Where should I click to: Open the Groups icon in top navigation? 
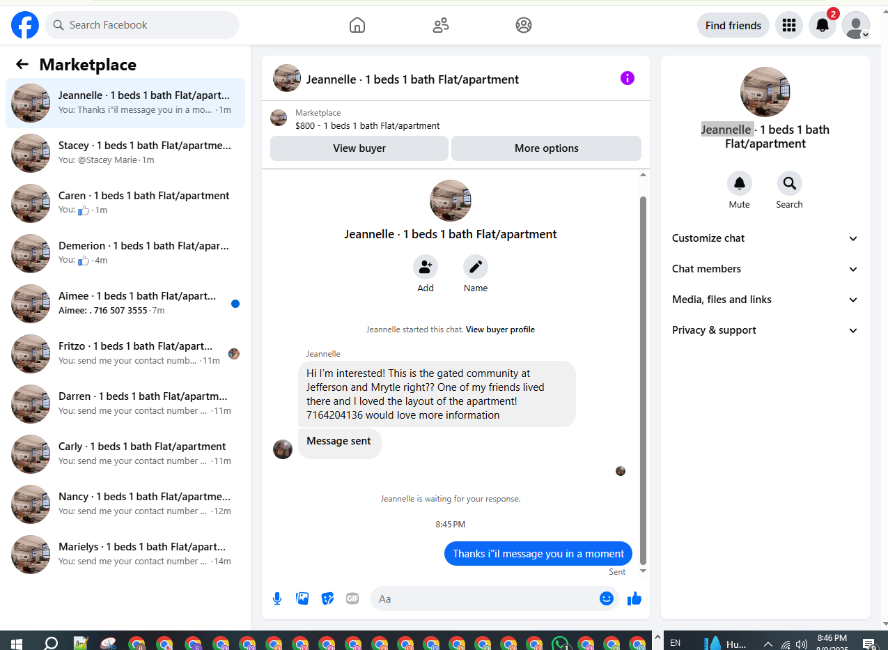524,25
